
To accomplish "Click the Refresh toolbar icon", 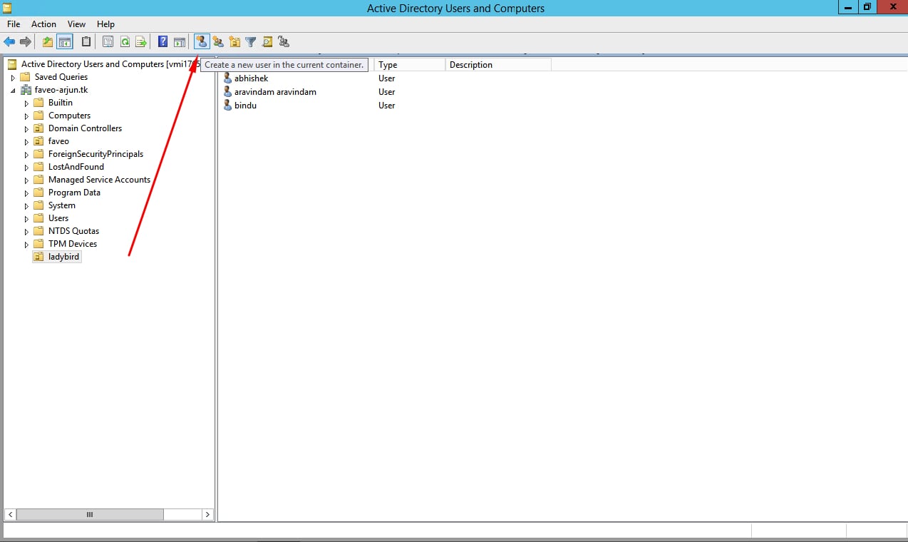I will point(125,42).
